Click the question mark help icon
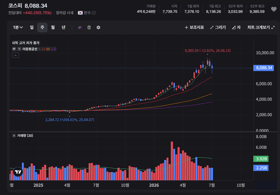This screenshot has height=195, width=280. click(x=94, y=13)
